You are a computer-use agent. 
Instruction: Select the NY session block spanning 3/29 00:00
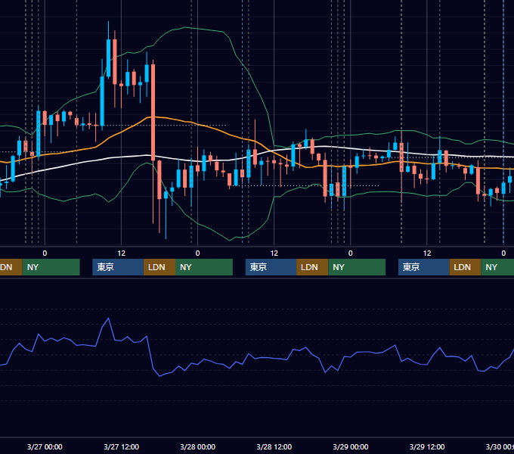[x=357, y=267]
